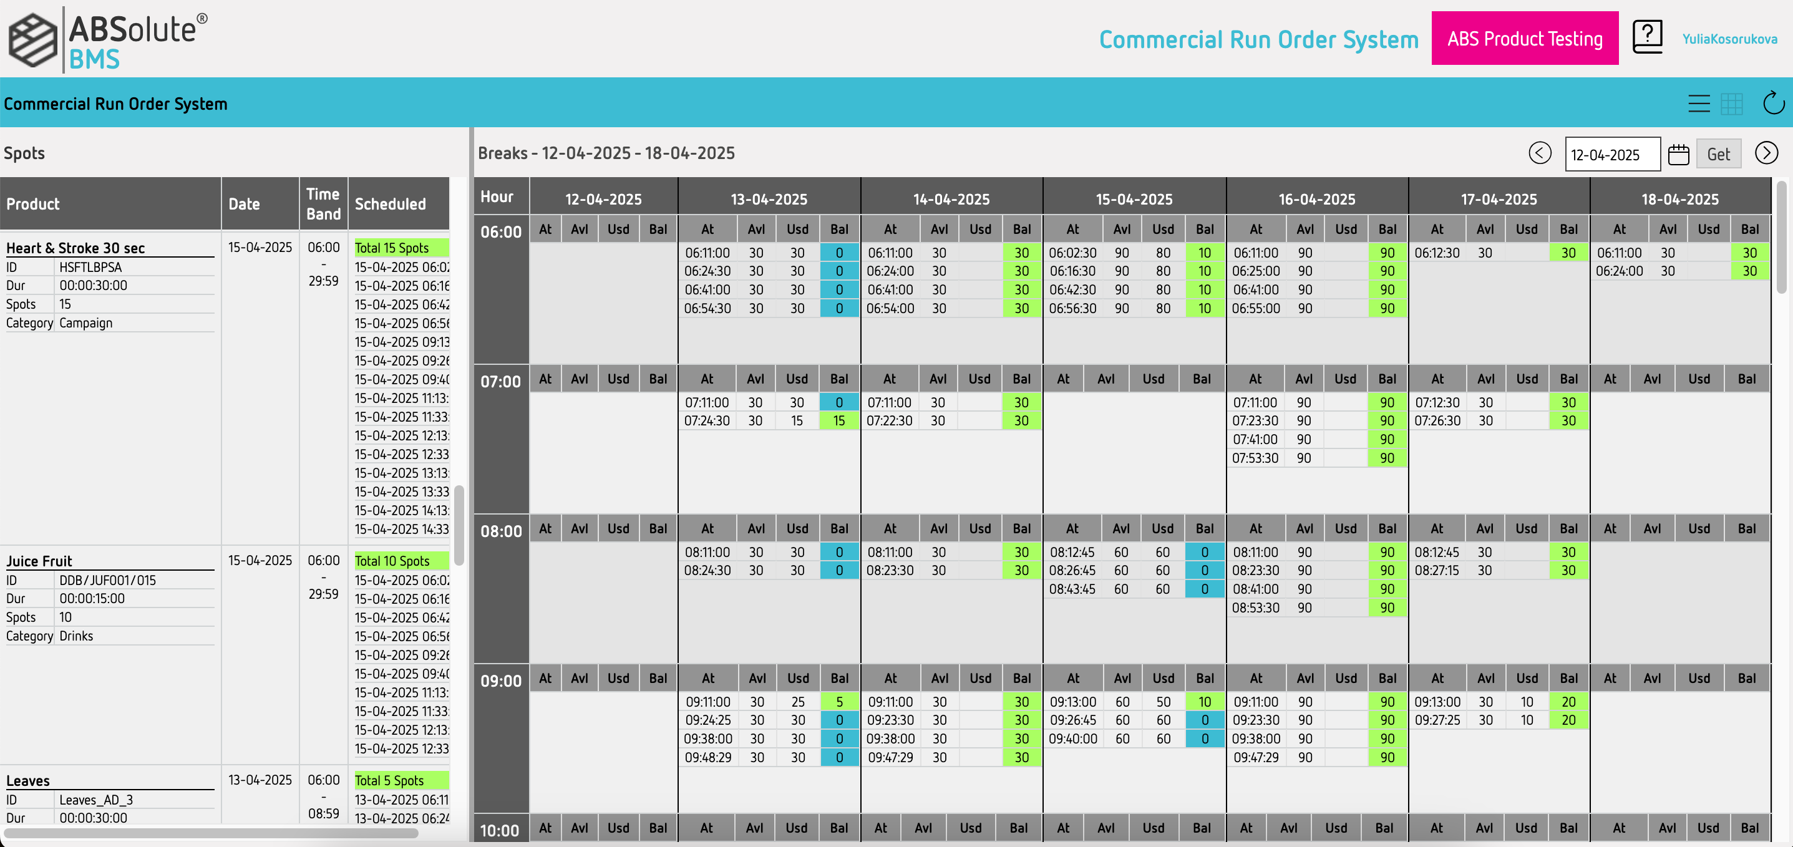Click the Bal 5 cell for 09:11:00

point(838,702)
